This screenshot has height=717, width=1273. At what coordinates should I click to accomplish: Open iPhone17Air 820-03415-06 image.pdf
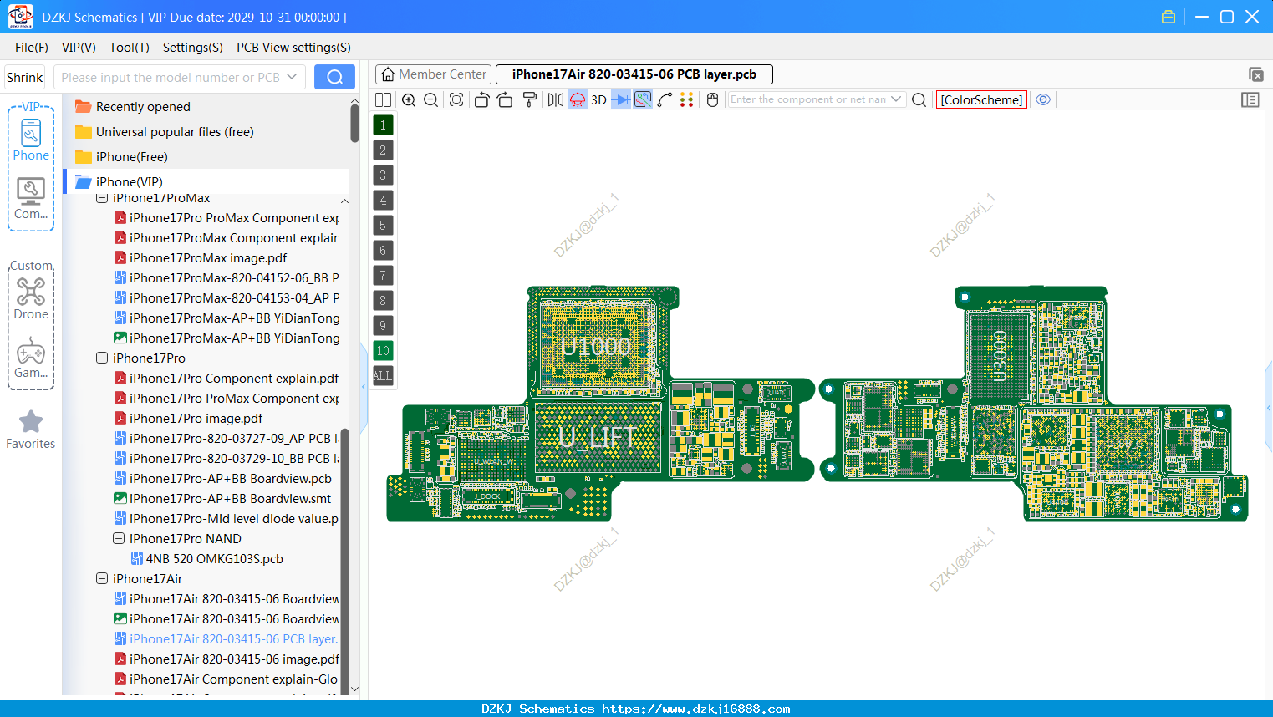coord(234,659)
